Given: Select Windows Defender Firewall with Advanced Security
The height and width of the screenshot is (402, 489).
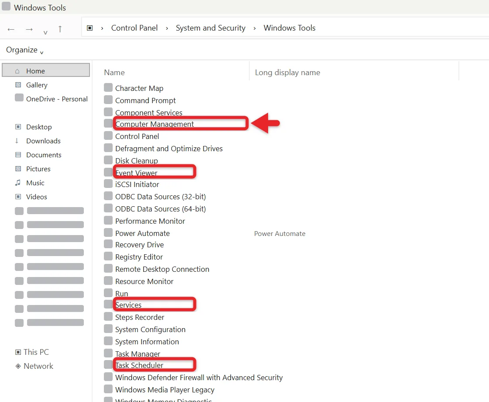Looking at the screenshot, I should (x=199, y=378).
